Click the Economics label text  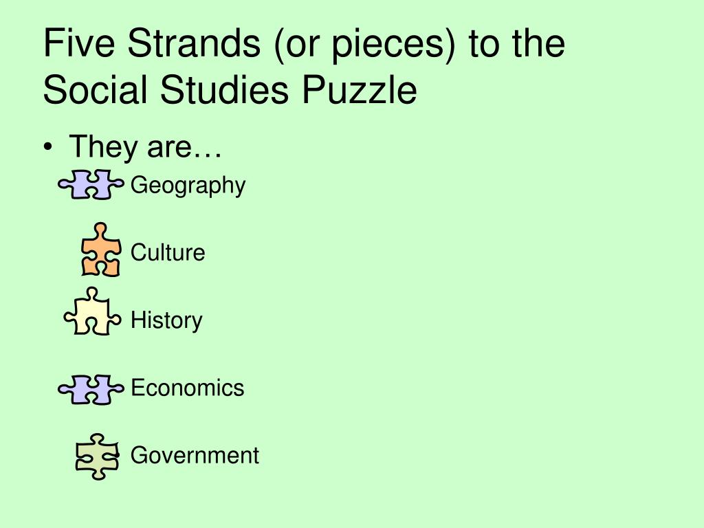[188, 388]
